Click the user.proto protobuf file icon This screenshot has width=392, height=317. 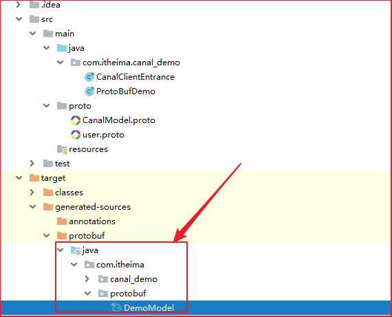tap(76, 135)
